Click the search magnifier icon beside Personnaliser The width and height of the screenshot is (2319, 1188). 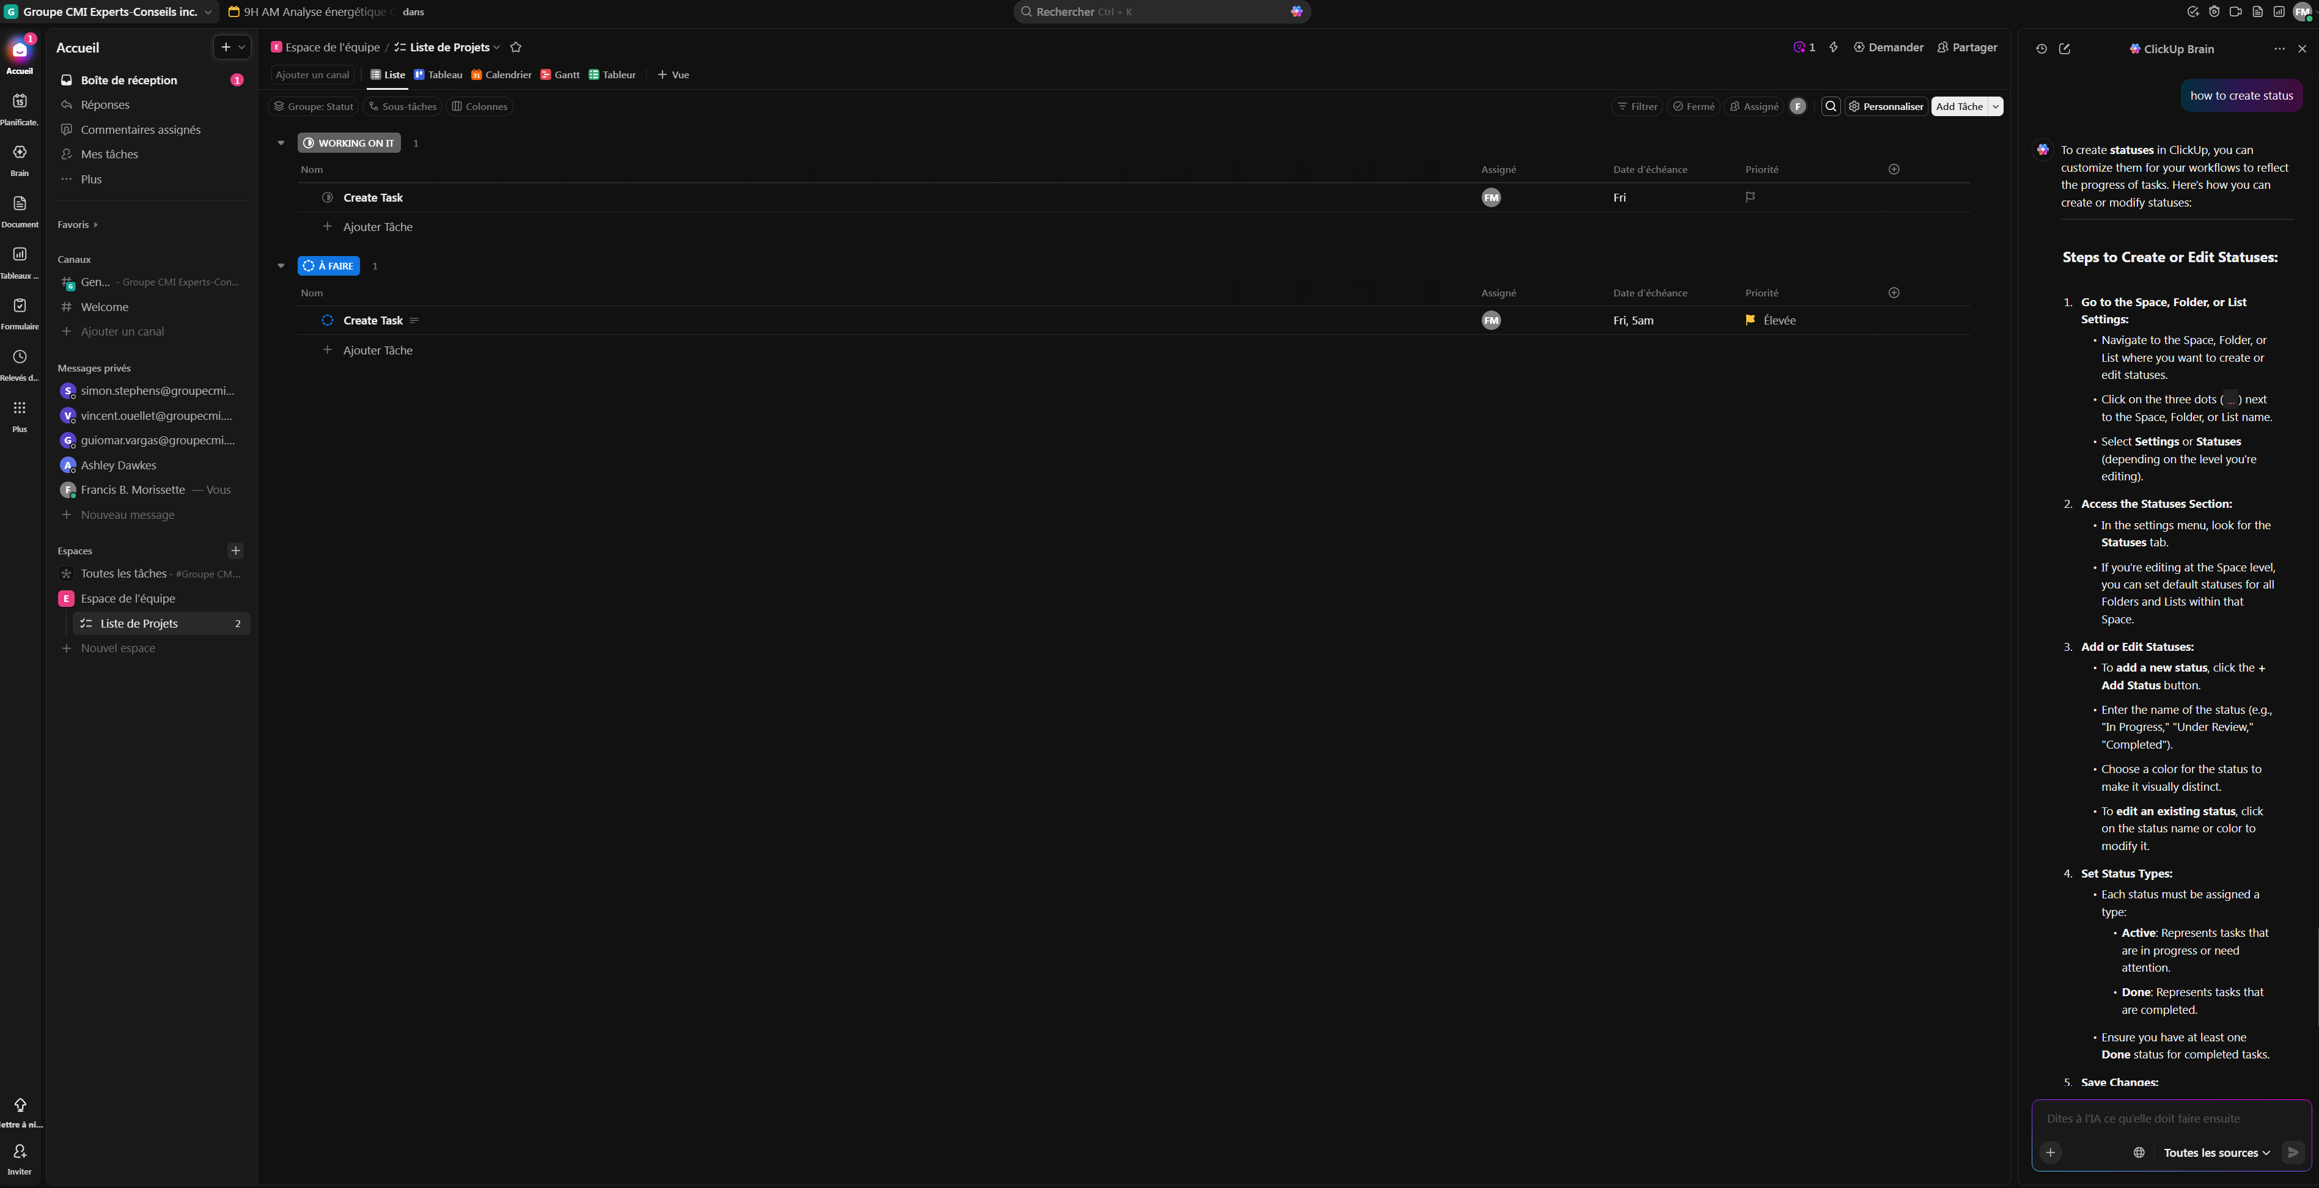[1830, 106]
